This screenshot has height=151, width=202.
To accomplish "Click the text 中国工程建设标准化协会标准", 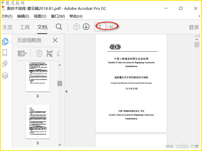I will [x=131, y=59].
